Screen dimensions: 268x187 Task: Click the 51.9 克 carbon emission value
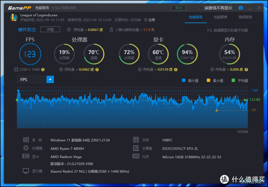coord(149,30)
